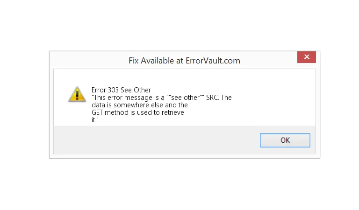Select the "Error 303 See Other" heading line
This screenshot has width=359, height=210.
(121, 90)
